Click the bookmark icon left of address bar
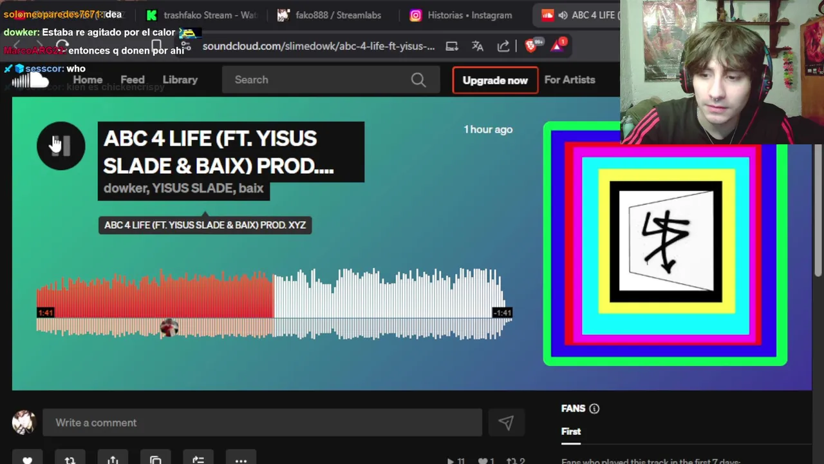Screen dimensions: 824x464 tap(156, 46)
